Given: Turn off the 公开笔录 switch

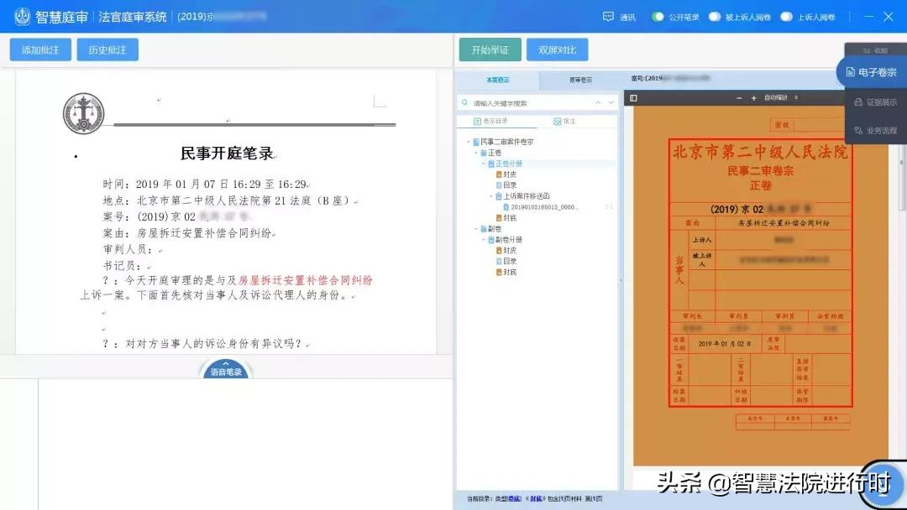Looking at the screenshot, I should tap(658, 17).
